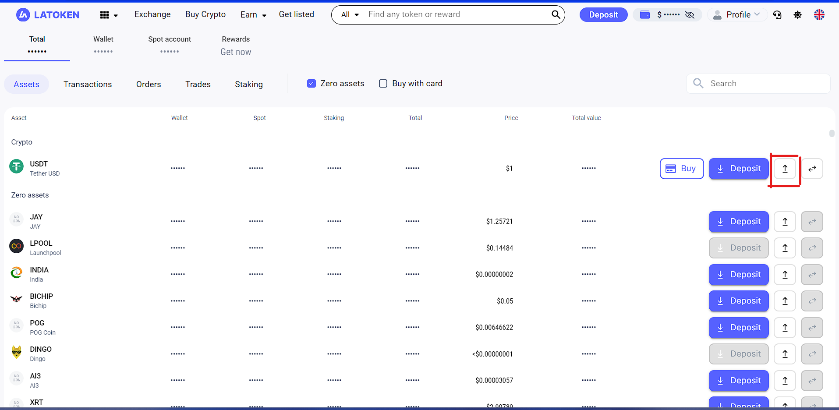Screen dimensions: 839x410
Task: Click the USDT transfer arrows icon
Action: click(812, 169)
